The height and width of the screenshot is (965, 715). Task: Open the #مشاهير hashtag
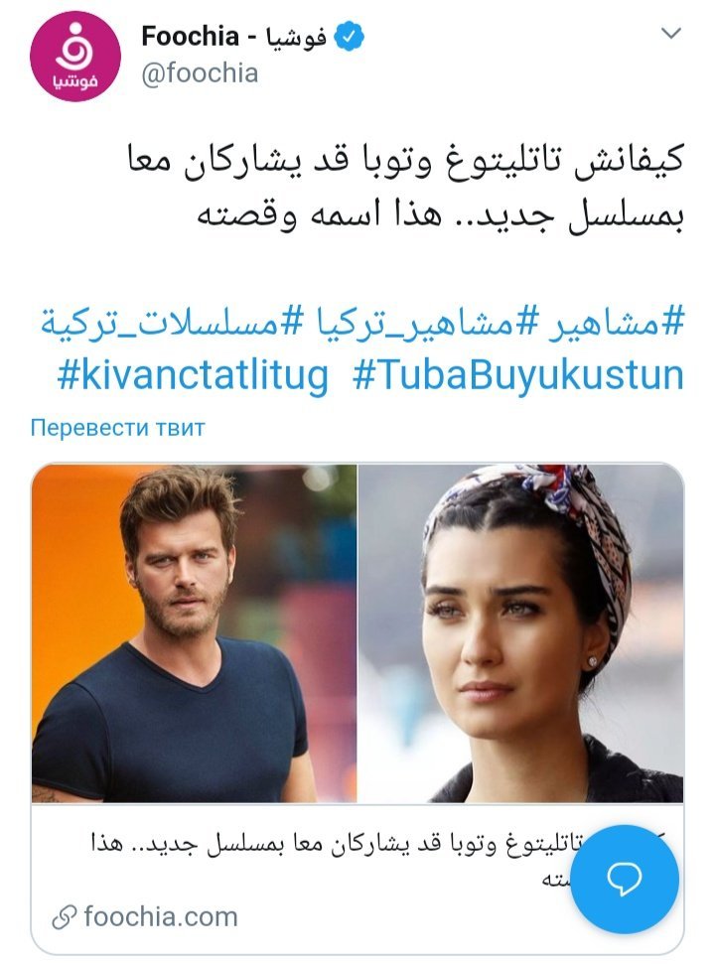tap(617, 323)
